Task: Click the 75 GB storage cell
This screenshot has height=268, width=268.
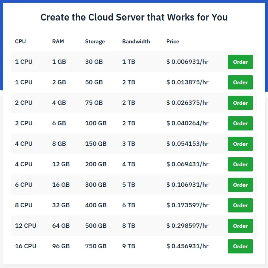Action: (x=94, y=103)
